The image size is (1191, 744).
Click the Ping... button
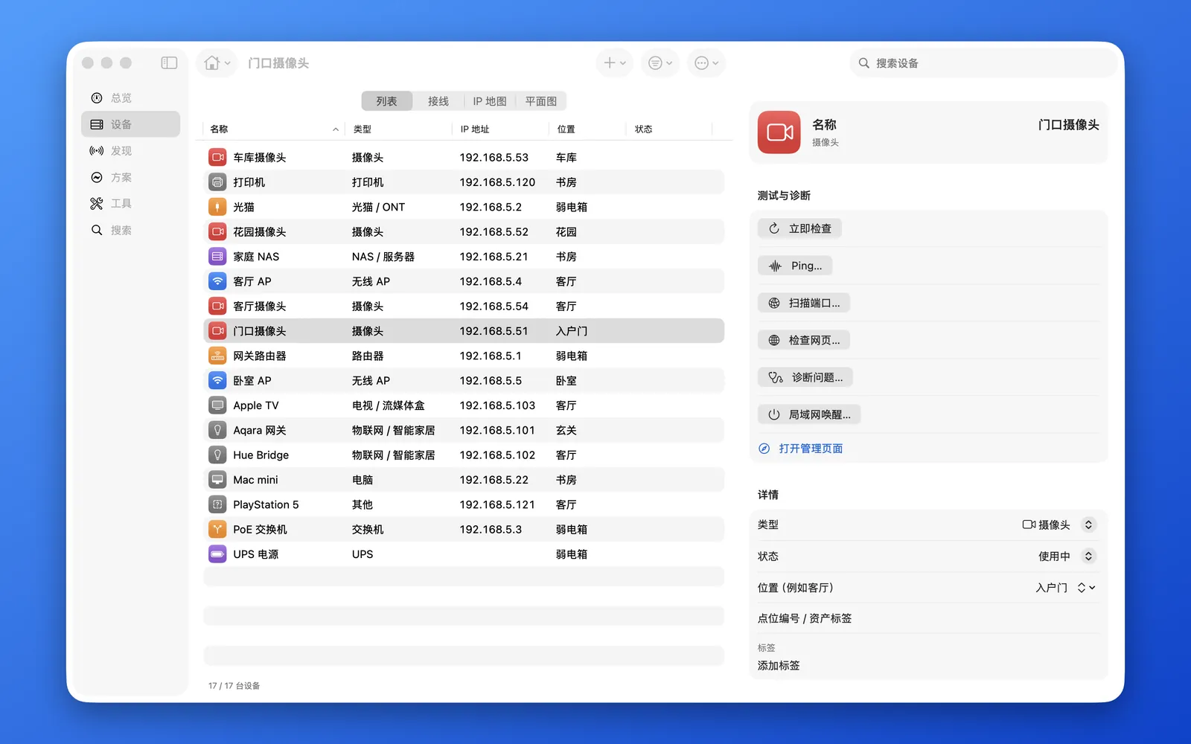pyautogui.click(x=795, y=266)
